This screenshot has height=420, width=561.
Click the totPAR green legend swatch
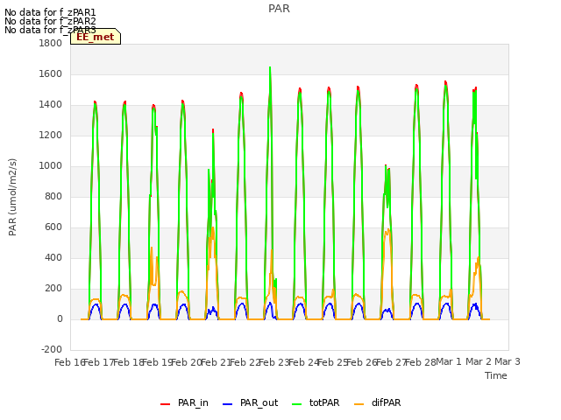coord(296,404)
